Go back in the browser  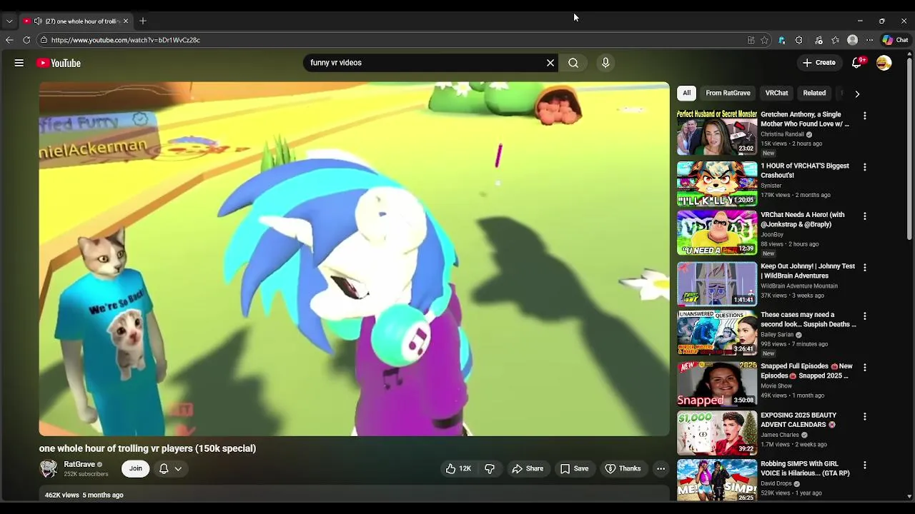9,40
